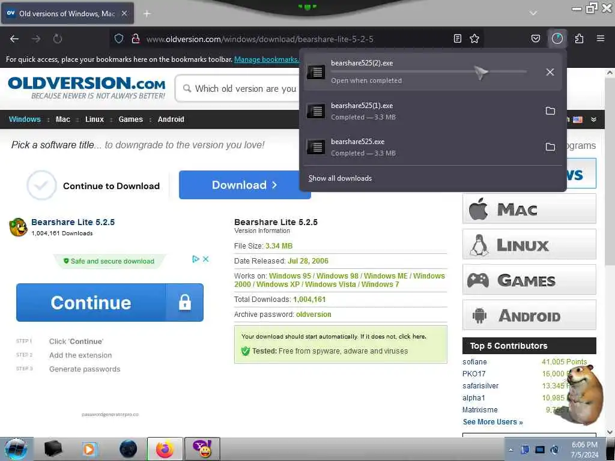
Task: Open the bearshare525(2).exe file icon
Action: (x=316, y=72)
